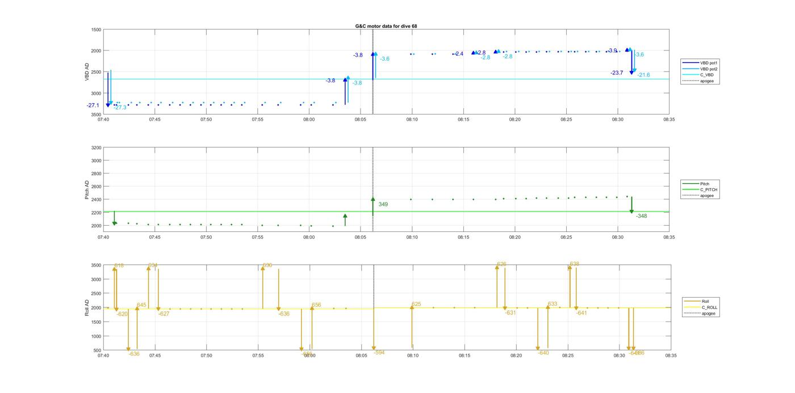Click the '07:55' tick under the Pitch plot

(257, 238)
